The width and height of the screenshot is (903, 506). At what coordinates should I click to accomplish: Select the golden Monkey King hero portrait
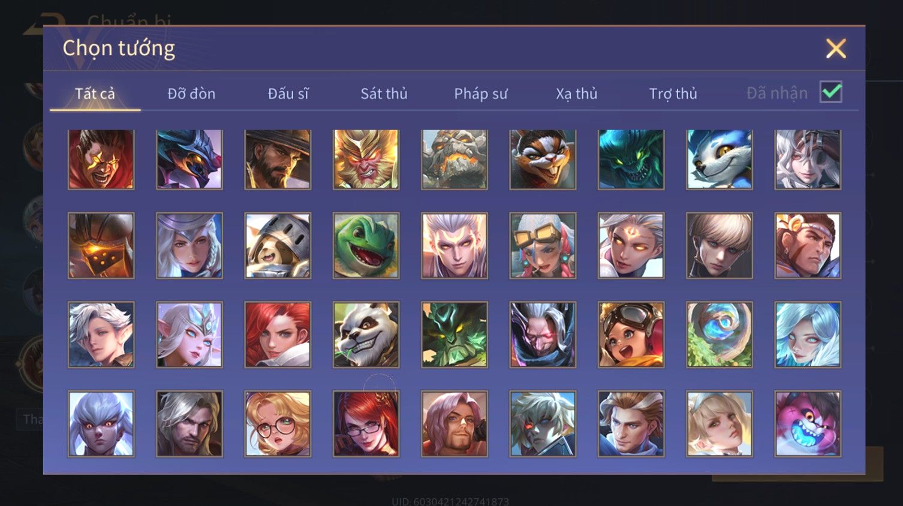[366, 159]
